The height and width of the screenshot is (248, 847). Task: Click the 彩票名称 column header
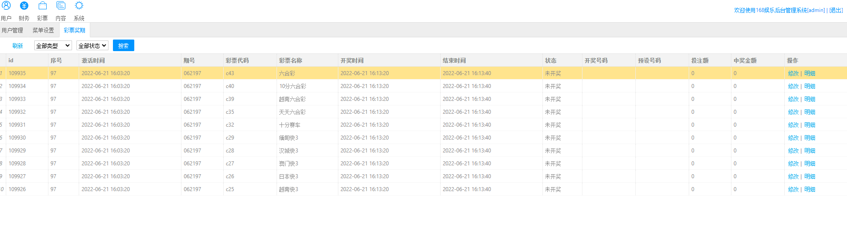pos(291,60)
